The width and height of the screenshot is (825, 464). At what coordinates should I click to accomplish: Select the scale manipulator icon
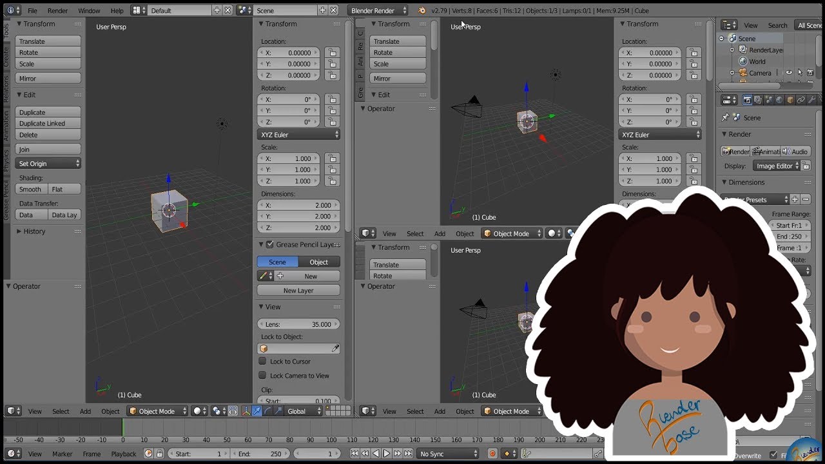pyautogui.click(x=278, y=411)
